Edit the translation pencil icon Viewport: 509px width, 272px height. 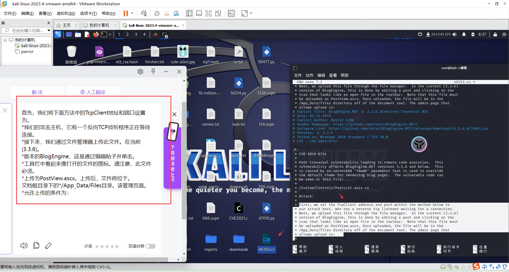point(48,246)
